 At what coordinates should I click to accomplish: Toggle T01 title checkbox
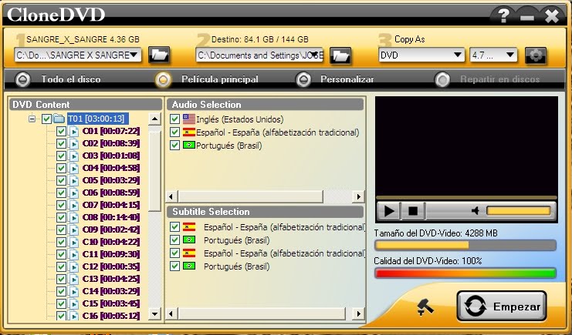coord(46,119)
